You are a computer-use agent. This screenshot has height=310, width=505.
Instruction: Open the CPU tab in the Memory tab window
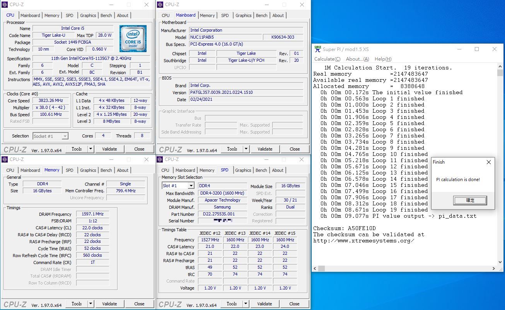click(x=10, y=170)
